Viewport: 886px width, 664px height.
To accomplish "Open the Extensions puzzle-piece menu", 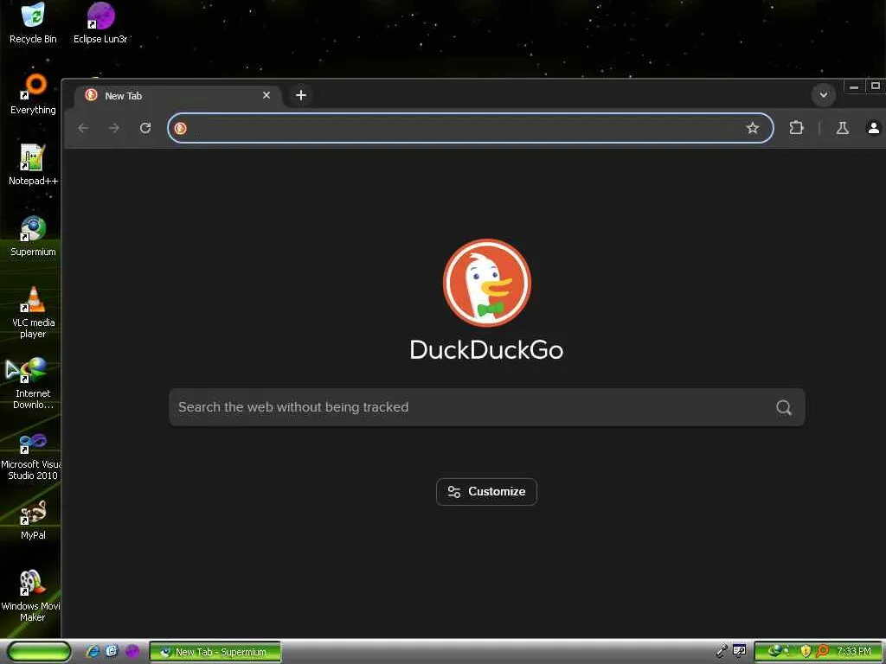I will (796, 128).
